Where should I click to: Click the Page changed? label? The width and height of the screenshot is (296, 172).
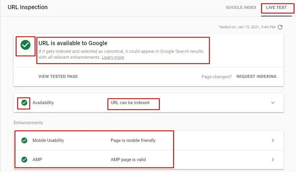pyautogui.click(x=217, y=76)
